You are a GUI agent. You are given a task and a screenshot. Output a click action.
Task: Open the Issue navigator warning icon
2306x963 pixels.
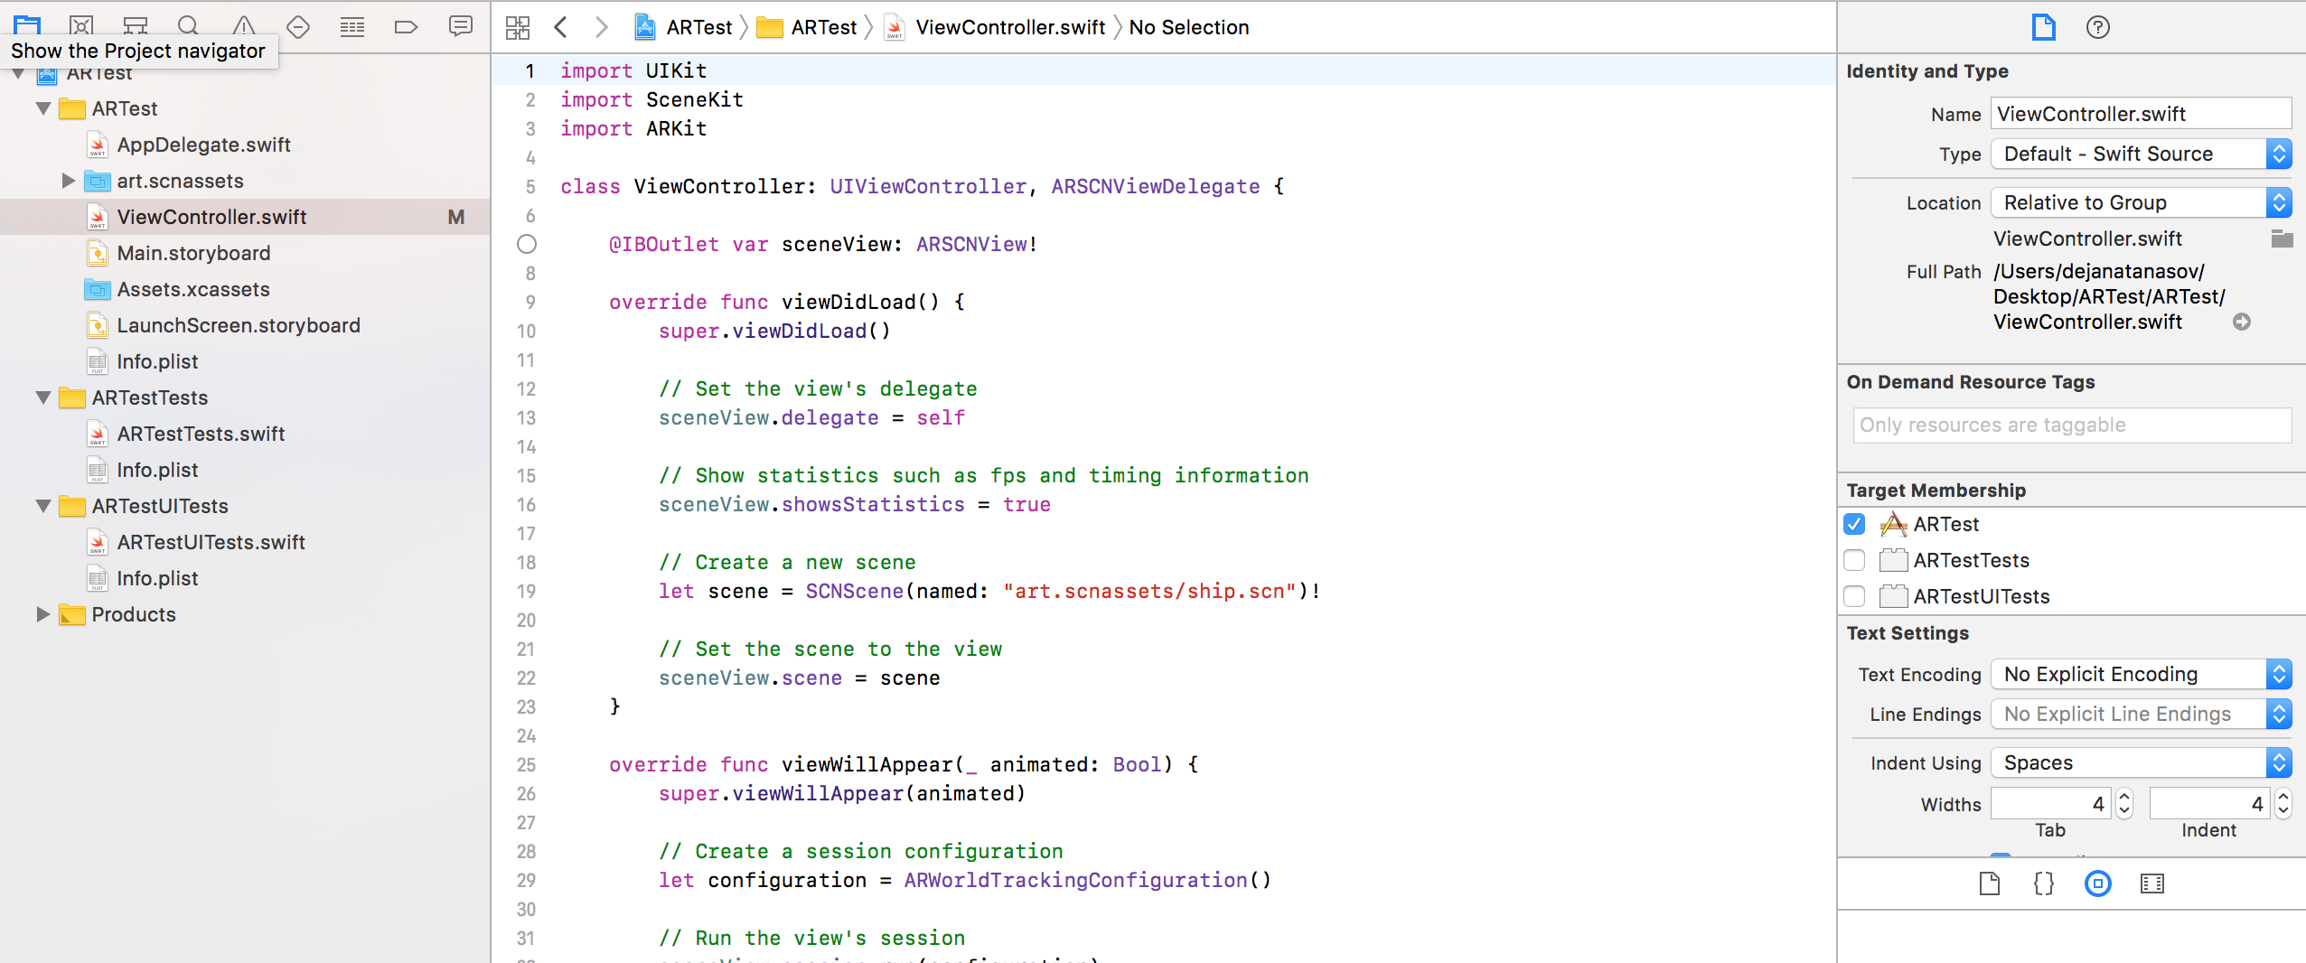243,26
